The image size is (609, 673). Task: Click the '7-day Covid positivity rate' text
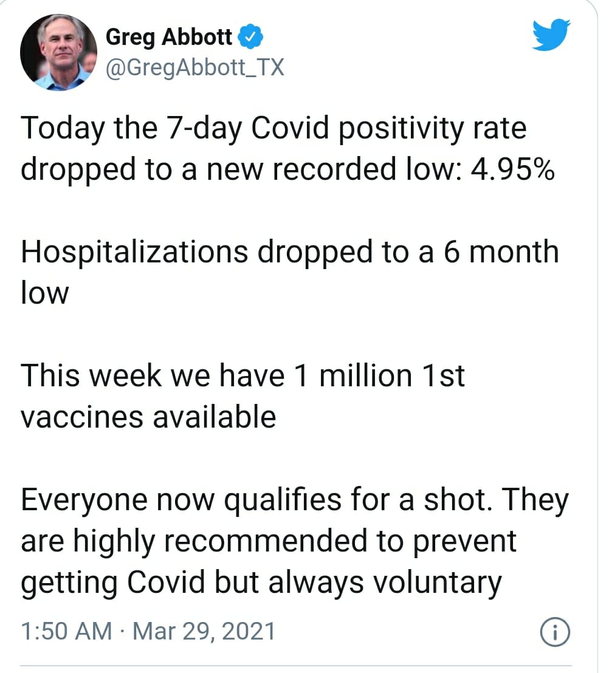346,129
